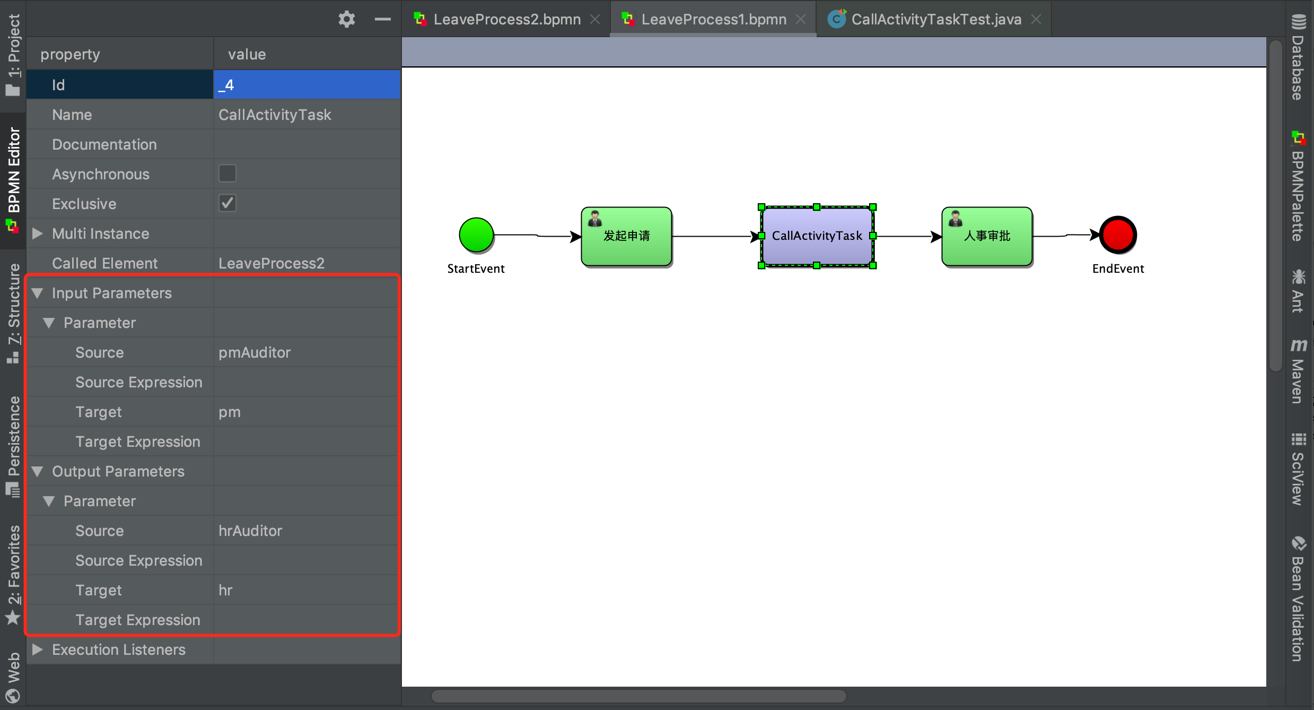
Task: Open the panel settings gear icon
Action: click(346, 20)
